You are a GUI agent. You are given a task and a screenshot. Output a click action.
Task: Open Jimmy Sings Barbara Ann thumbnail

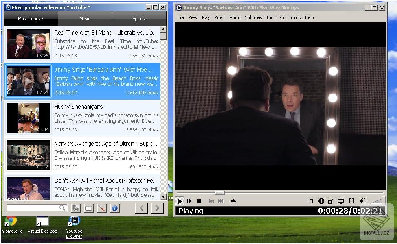pos(28,81)
